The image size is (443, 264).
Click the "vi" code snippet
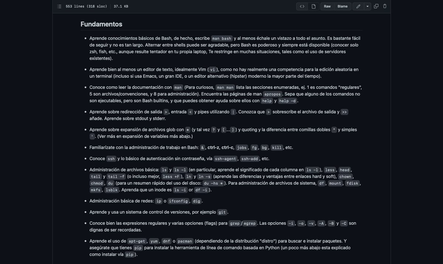(x=212, y=69)
